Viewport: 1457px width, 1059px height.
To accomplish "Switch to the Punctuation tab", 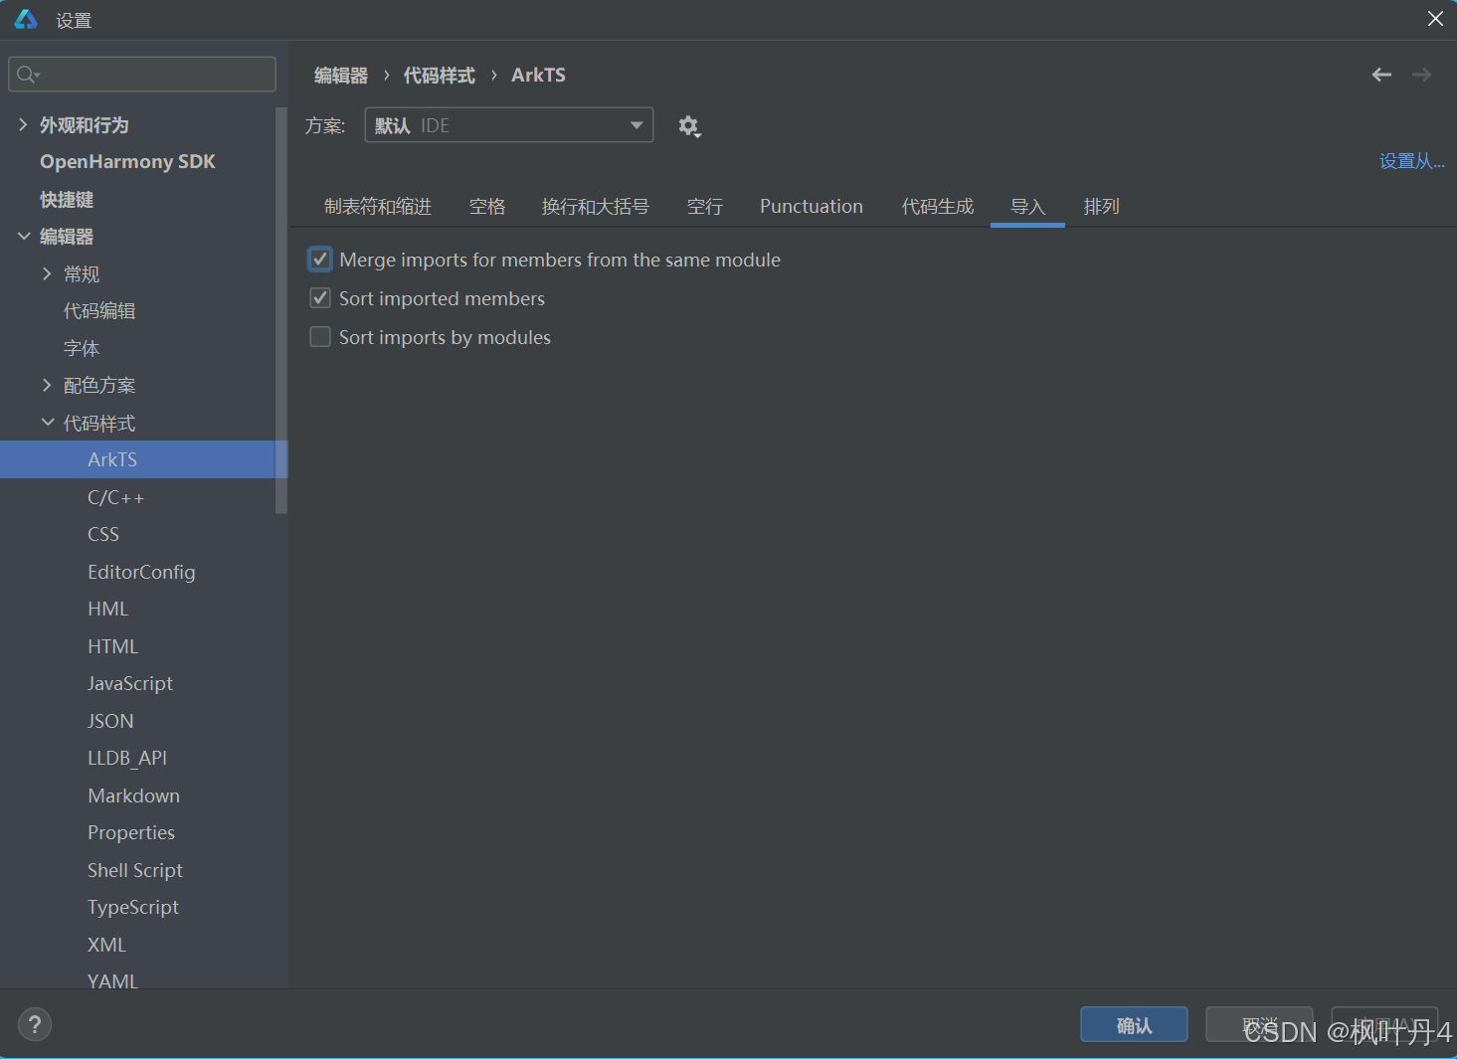I will [812, 207].
